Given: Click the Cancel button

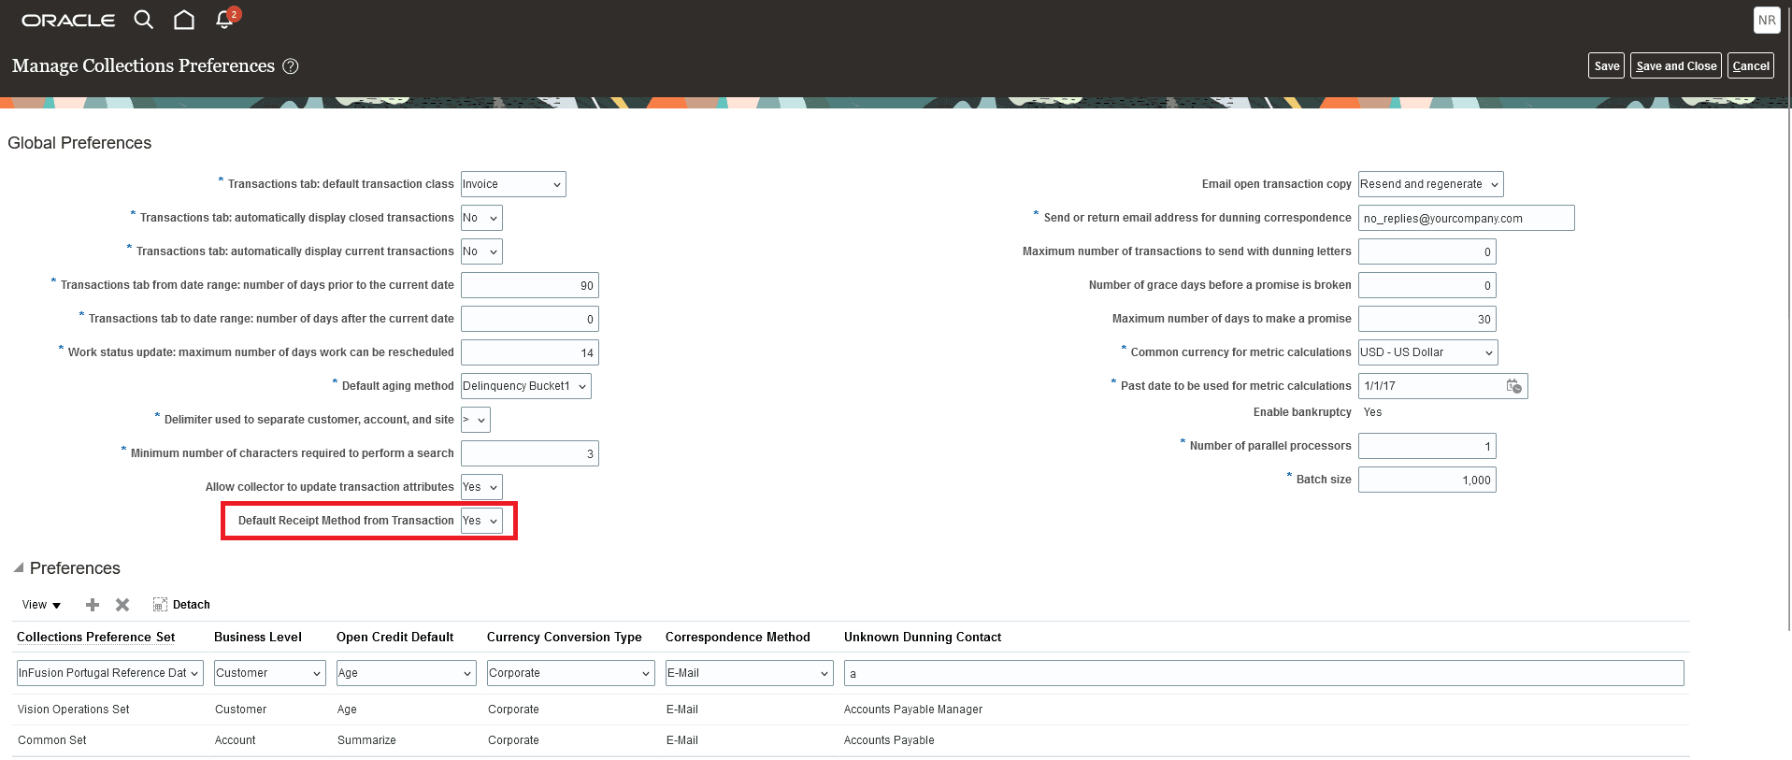Looking at the screenshot, I should pyautogui.click(x=1750, y=65).
